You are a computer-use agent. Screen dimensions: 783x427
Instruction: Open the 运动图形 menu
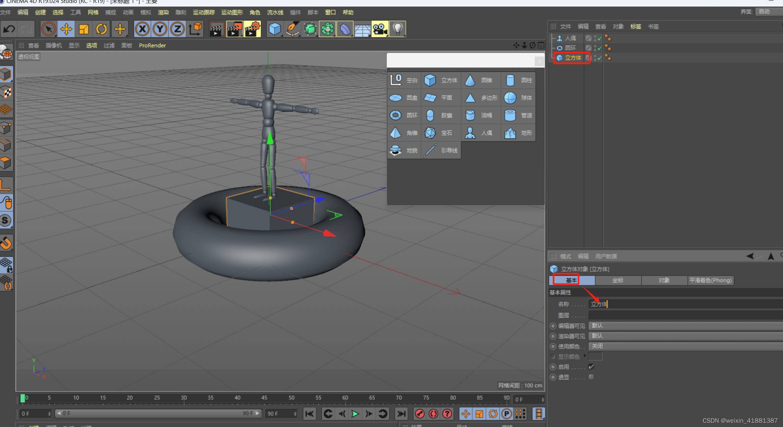click(232, 12)
